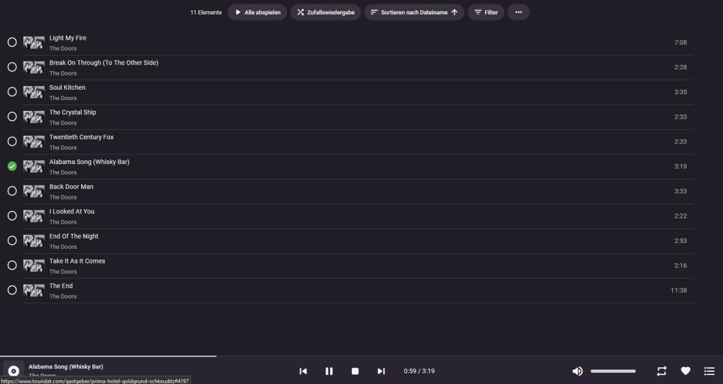Click album art for Back Door Man
The width and height of the screenshot is (723, 384).
34,191
